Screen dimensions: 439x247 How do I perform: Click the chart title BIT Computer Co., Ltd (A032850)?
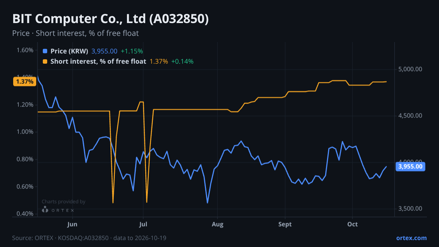click(x=110, y=19)
